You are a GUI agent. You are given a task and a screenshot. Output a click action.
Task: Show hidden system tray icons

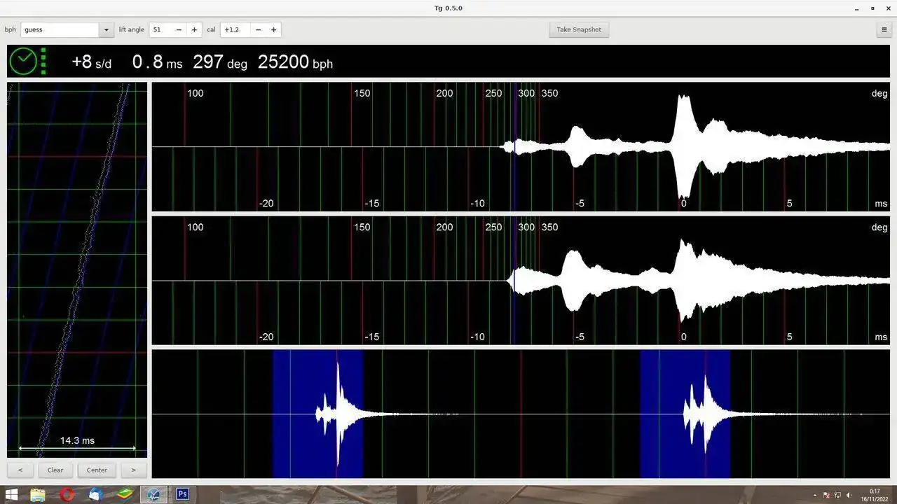click(x=814, y=495)
